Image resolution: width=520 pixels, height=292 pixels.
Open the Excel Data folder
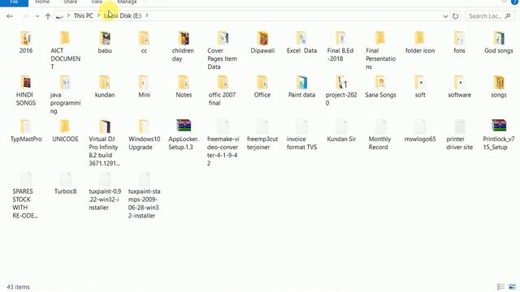pos(301,42)
